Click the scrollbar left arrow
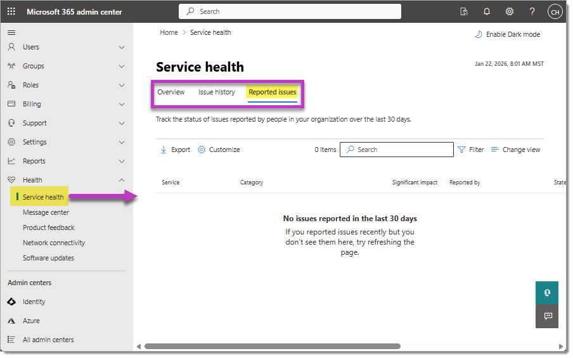Viewport: 573px width, 358px height. 139,347
